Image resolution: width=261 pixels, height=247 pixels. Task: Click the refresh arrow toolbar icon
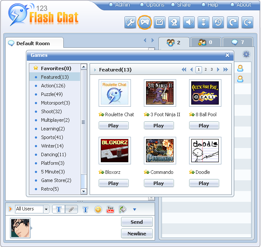coord(233,22)
